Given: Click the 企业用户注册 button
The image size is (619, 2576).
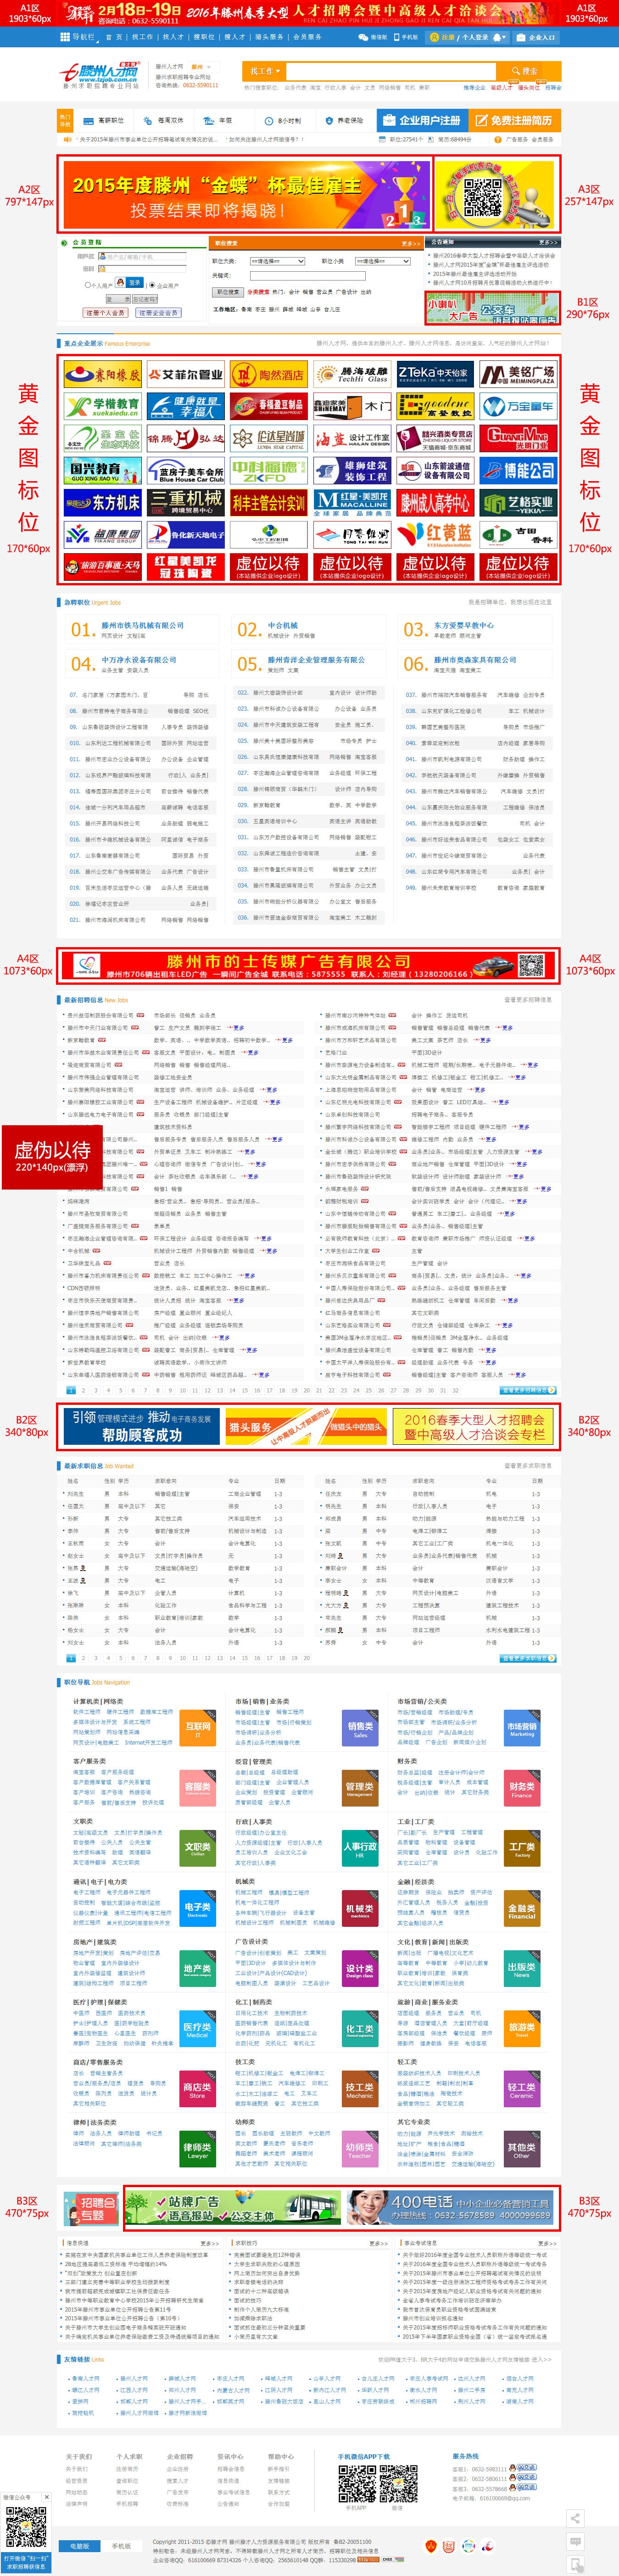Looking at the screenshot, I should 424,120.
